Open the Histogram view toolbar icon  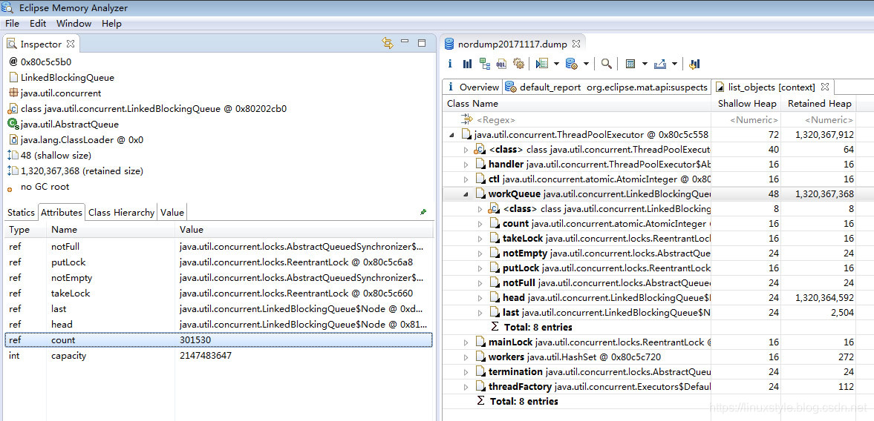467,64
